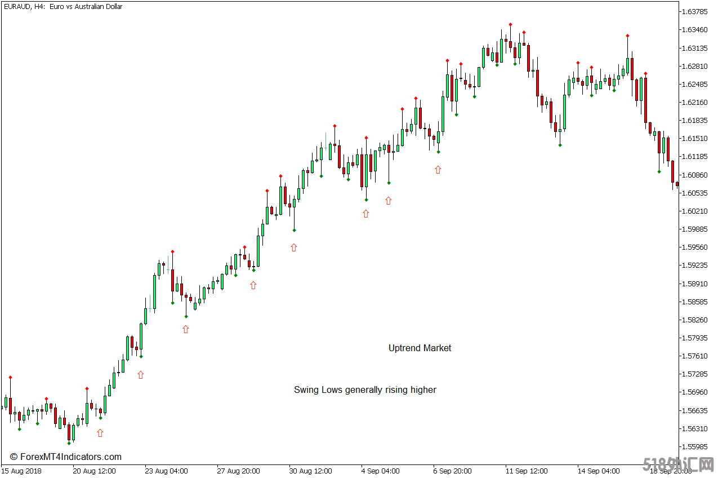Click up arrow directly above 30 Aug date
The width and height of the screenshot is (718, 478).
pyautogui.click(x=293, y=247)
